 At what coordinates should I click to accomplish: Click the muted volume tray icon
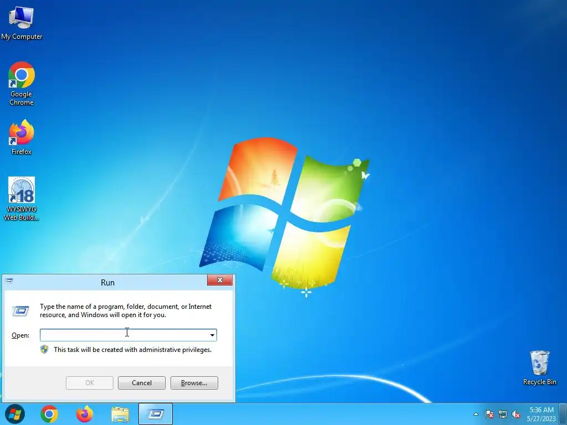coord(516,414)
